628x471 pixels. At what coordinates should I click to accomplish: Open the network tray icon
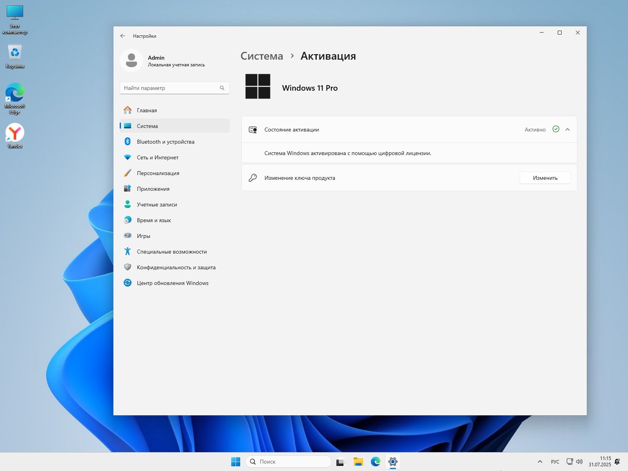pos(570,462)
